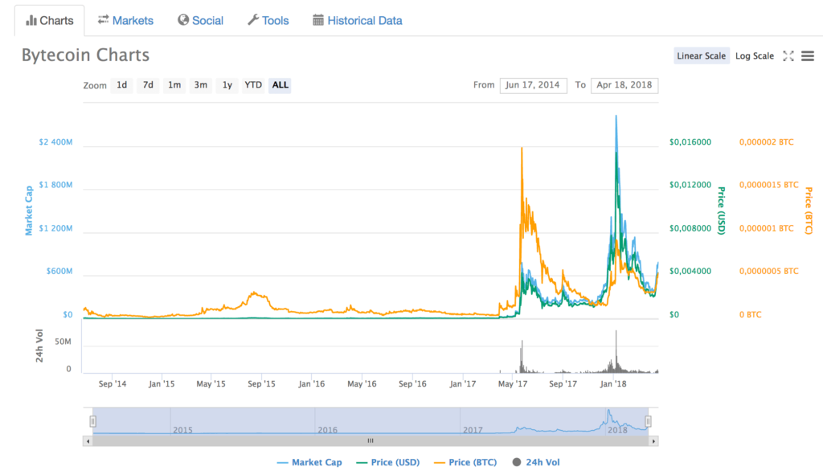823x471 pixels.
Task: Toggle Price (BTC) series in legend
Action: point(465,463)
